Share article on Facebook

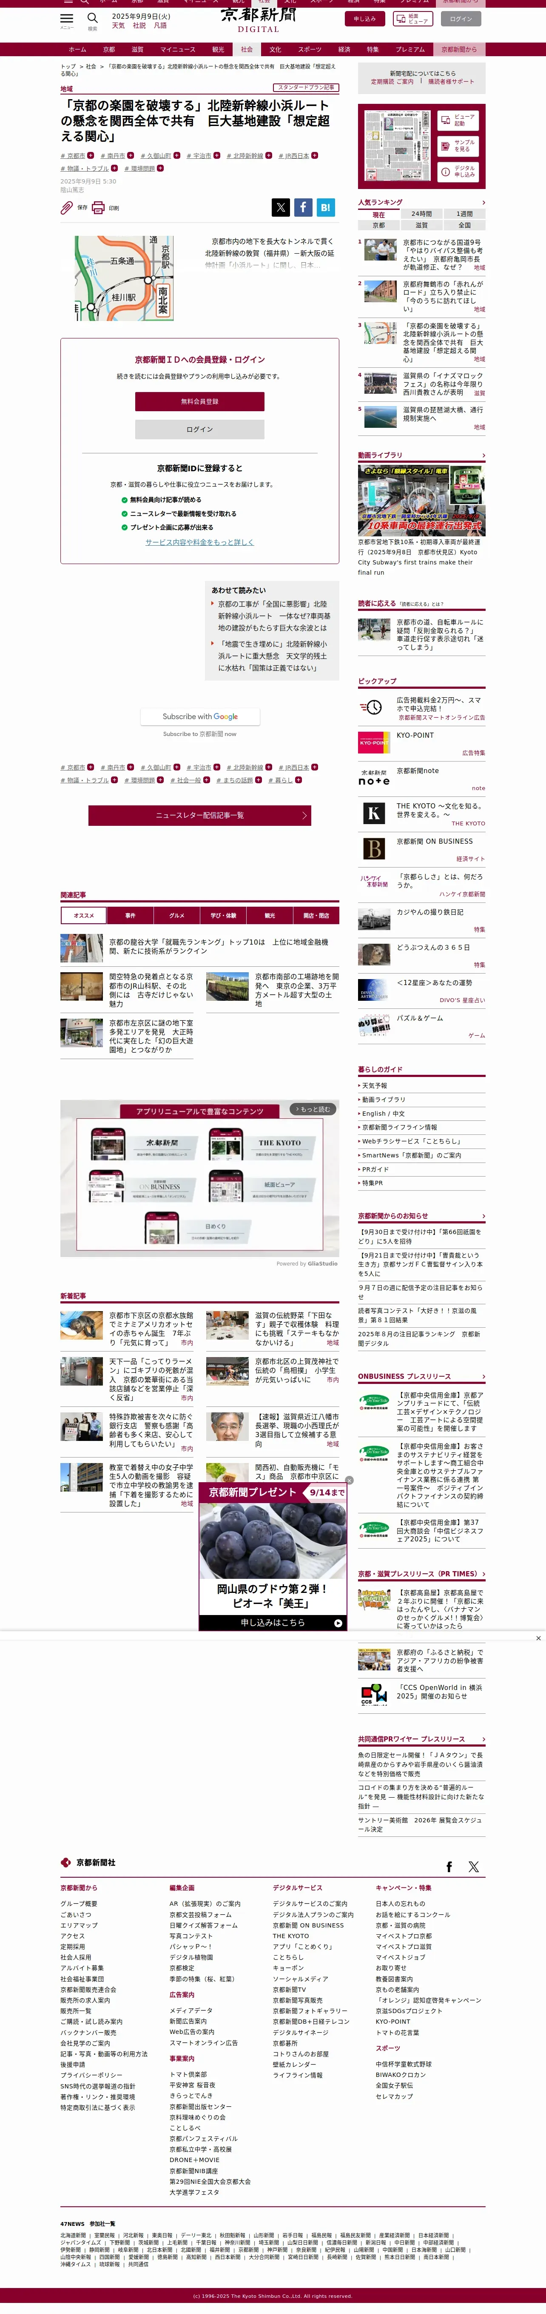coord(304,207)
